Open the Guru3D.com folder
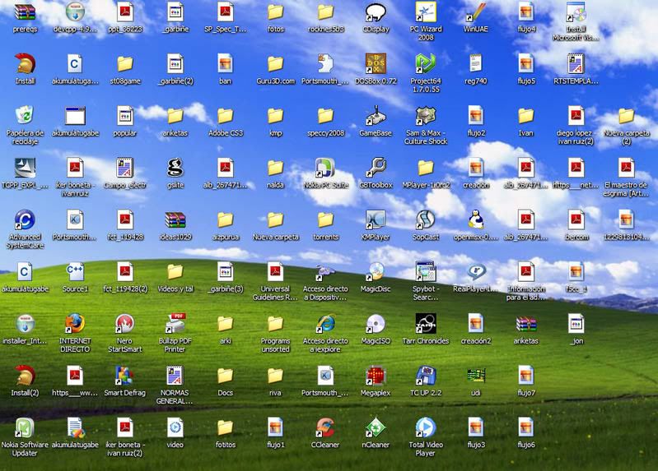 275,63
